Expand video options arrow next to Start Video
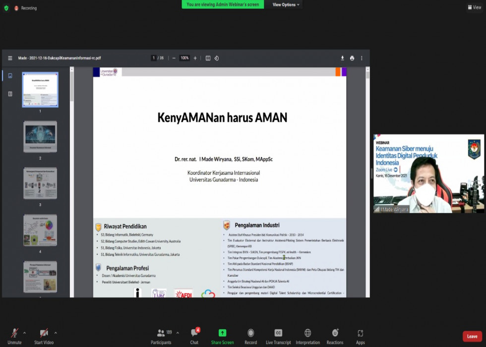This screenshot has width=486, height=347. click(55, 333)
